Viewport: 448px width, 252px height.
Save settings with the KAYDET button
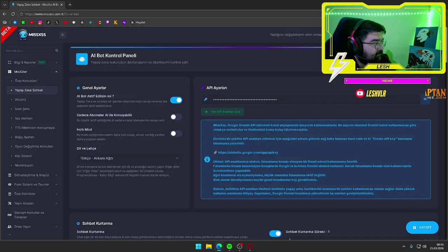(422, 227)
